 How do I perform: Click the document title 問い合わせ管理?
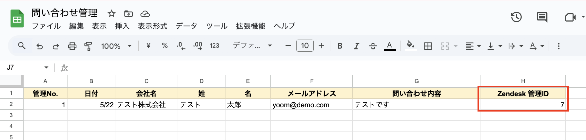pyautogui.click(x=65, y=13)
